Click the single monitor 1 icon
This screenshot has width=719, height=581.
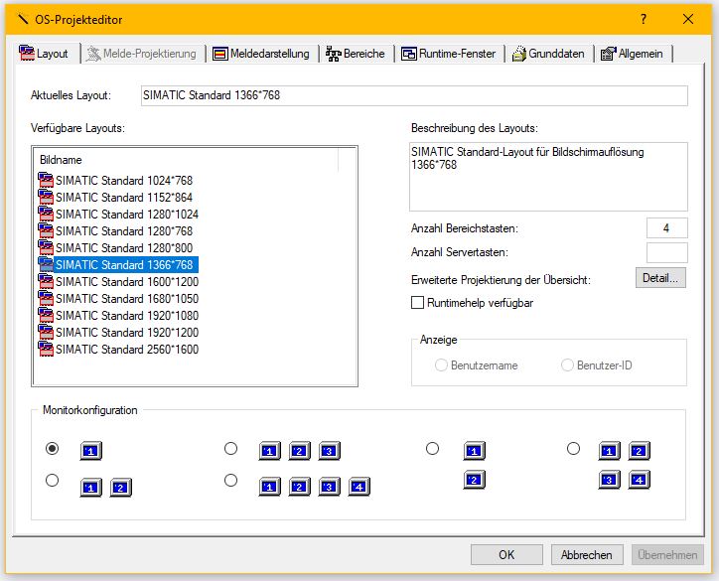coord(91,452)
